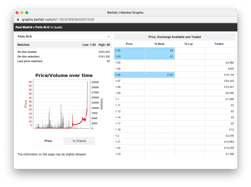Click the Price column header
Screen dimensions: 251x187
pos(129,44)
